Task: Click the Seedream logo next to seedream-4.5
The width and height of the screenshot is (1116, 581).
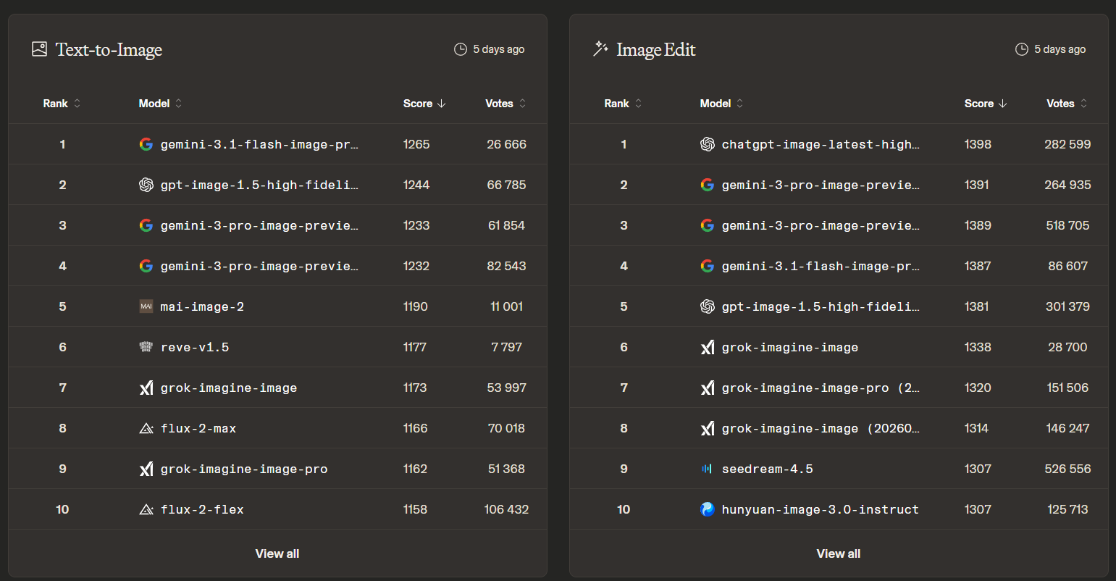Action: tap(708, 469)
